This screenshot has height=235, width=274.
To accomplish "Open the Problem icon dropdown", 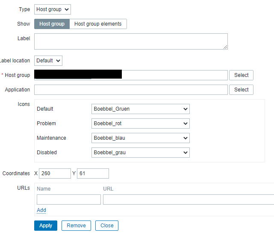I will [141, 123].
